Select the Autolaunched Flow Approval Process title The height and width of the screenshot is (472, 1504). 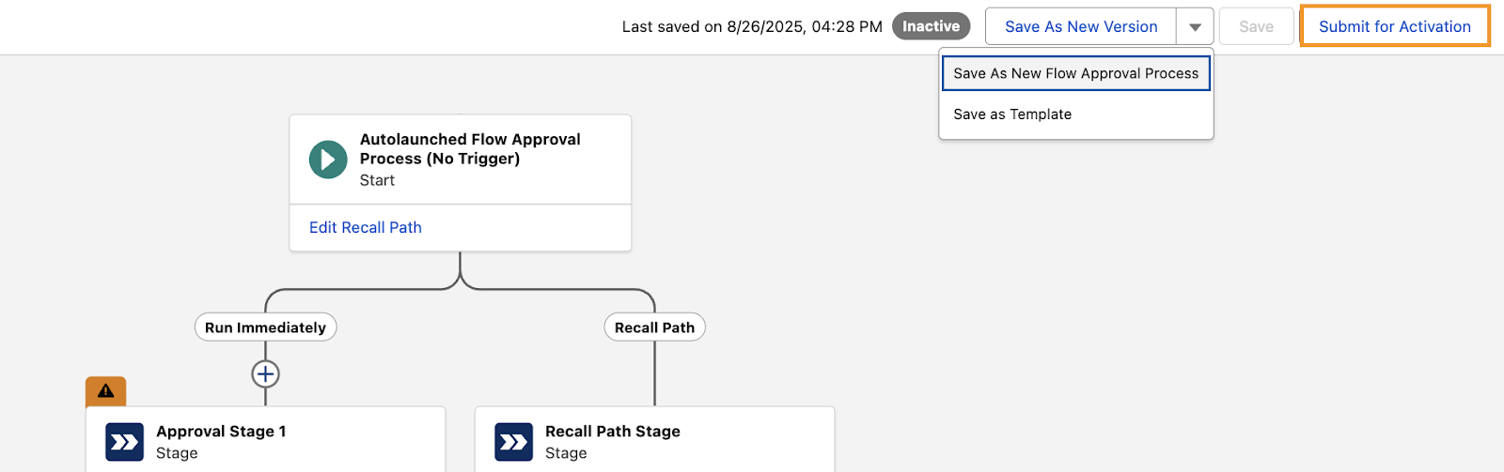470,149
